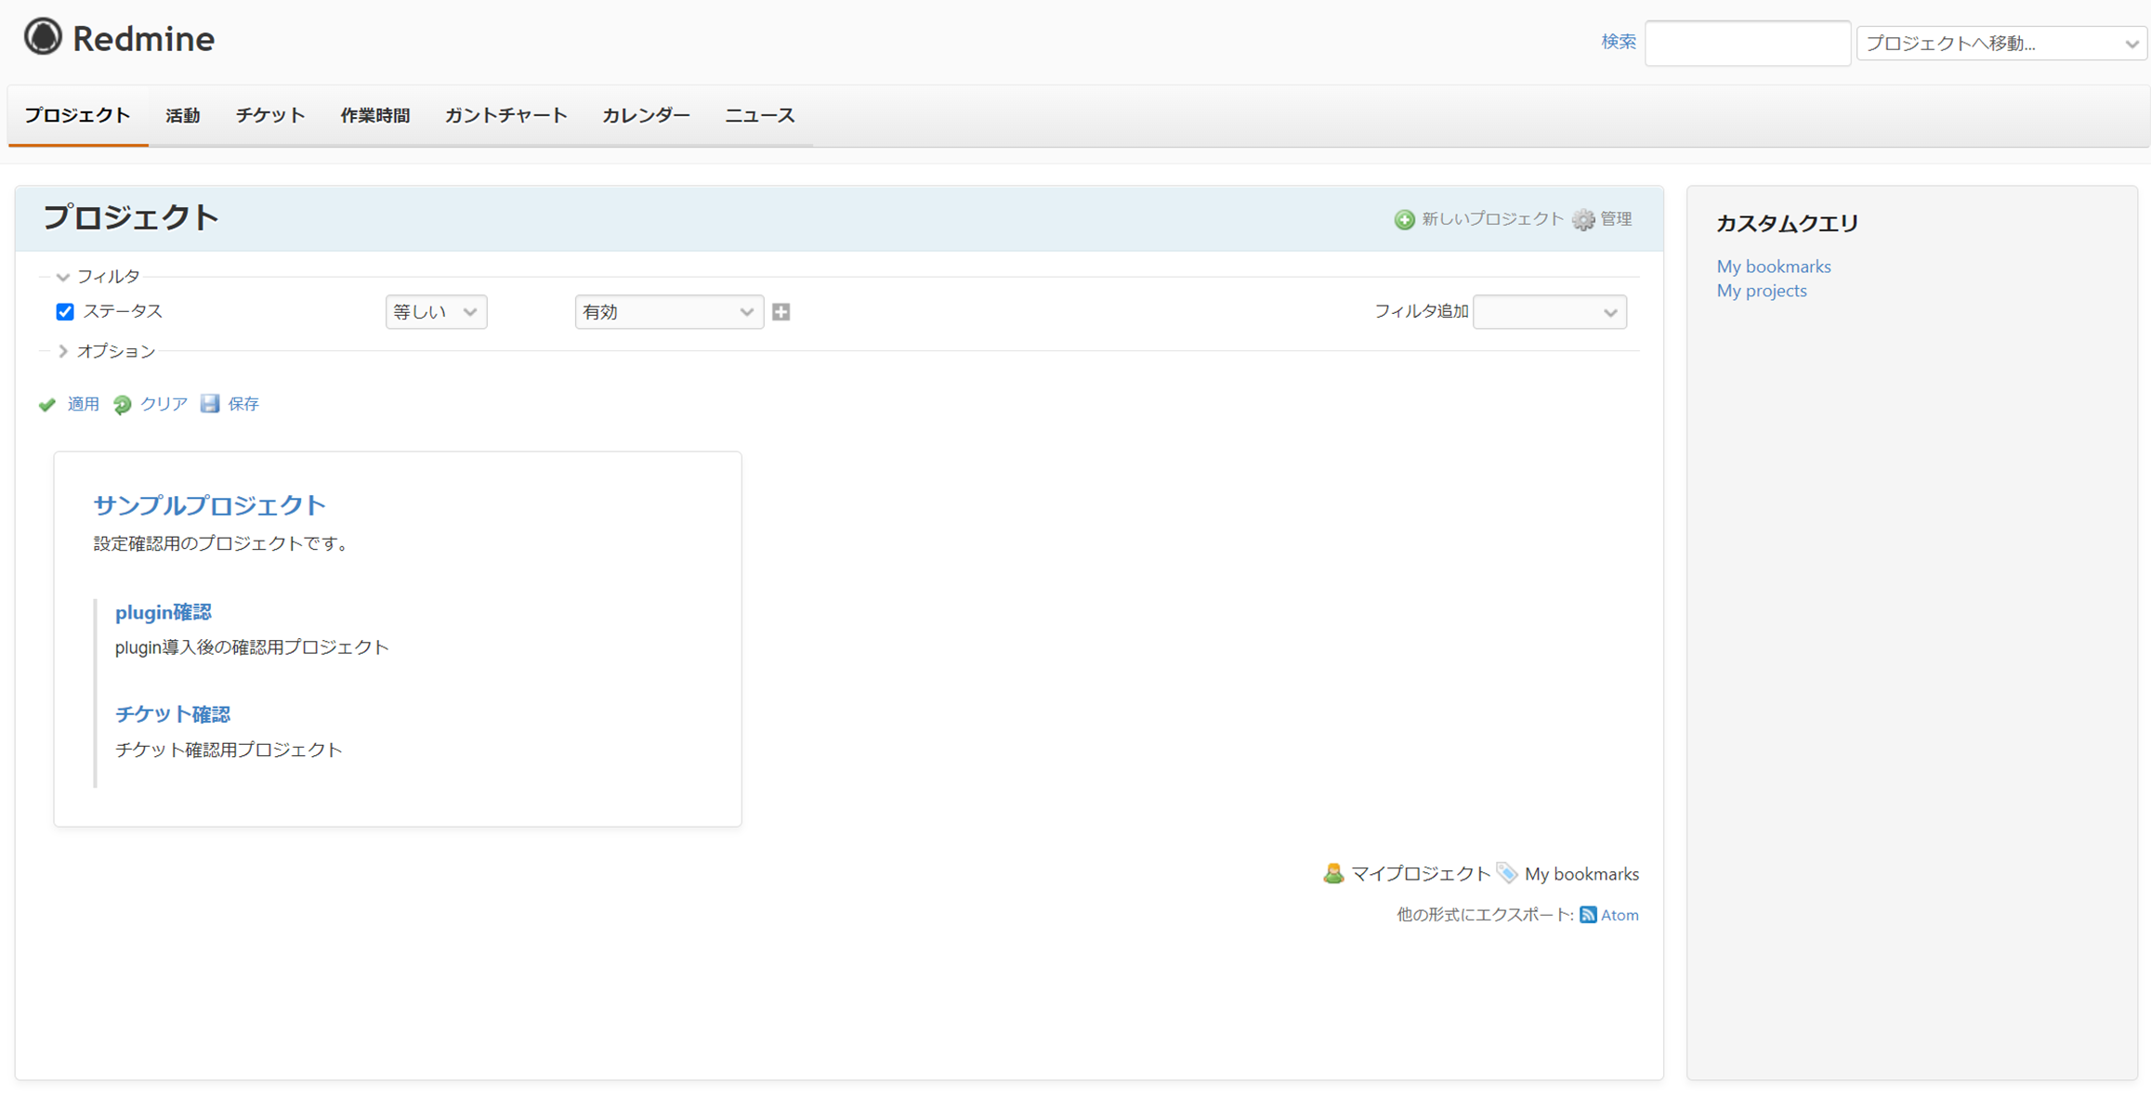Open My bookmarks custom query link
Image resolution: width=2151 pixels, height=1096 pixels.
pos(1773,267)
